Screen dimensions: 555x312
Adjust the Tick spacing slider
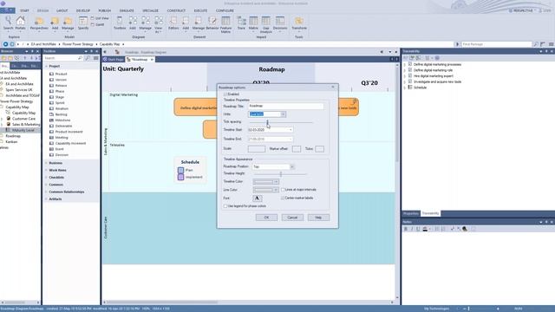(x=268, y=122)
